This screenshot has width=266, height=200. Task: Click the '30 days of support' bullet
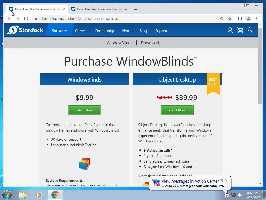pos(66,139)
